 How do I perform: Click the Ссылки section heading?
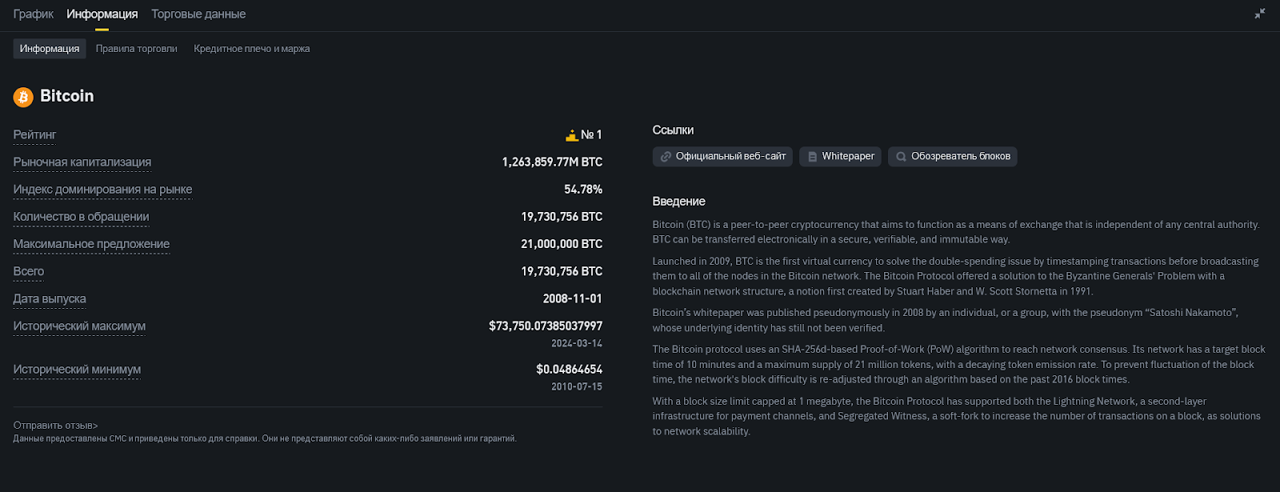click(x=673, y=130)
